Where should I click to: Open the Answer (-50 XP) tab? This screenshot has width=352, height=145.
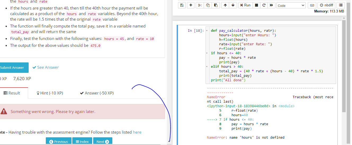(x=97, y=93)
